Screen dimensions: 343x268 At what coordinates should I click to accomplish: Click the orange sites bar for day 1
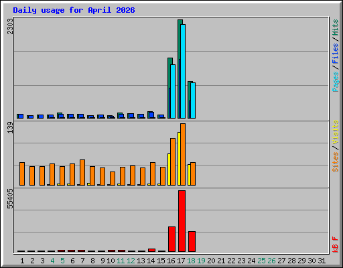[22, 174]
